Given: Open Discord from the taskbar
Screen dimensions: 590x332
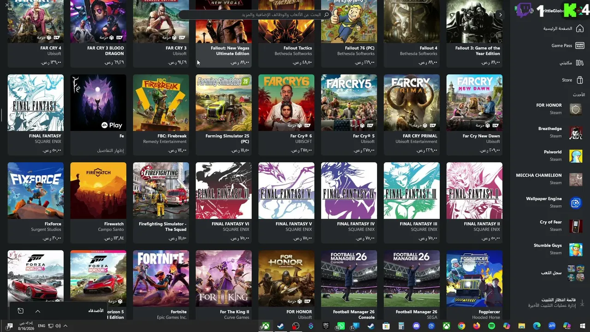Looking at the screenshot, I should pos(416,326).
